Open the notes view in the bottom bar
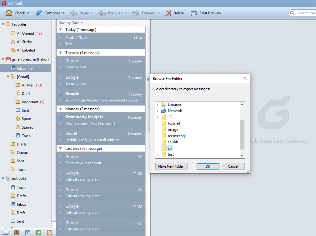Viewport: 316px width, 236px height. [x=38, y=233]
